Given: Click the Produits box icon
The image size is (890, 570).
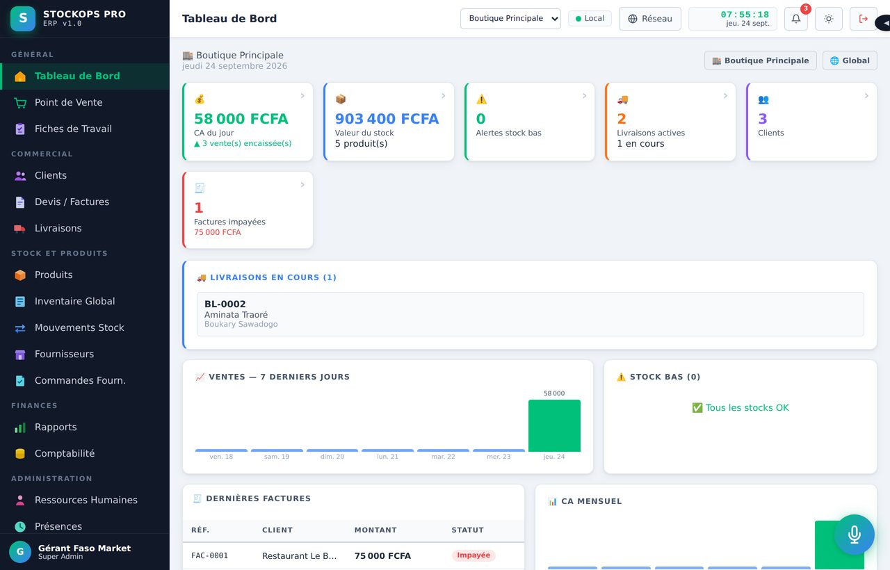Looking at the screenshot, I should click(20, 275).
